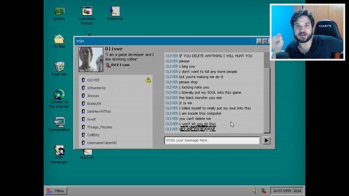Click the contact icon beside Bobby54

click(83, 103)
